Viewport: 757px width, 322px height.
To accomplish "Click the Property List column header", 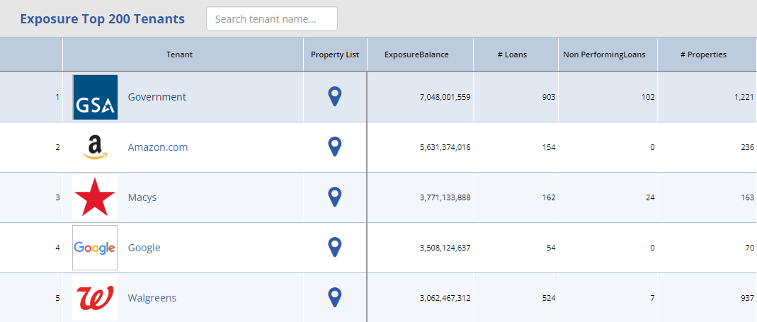I will [335, 54].
